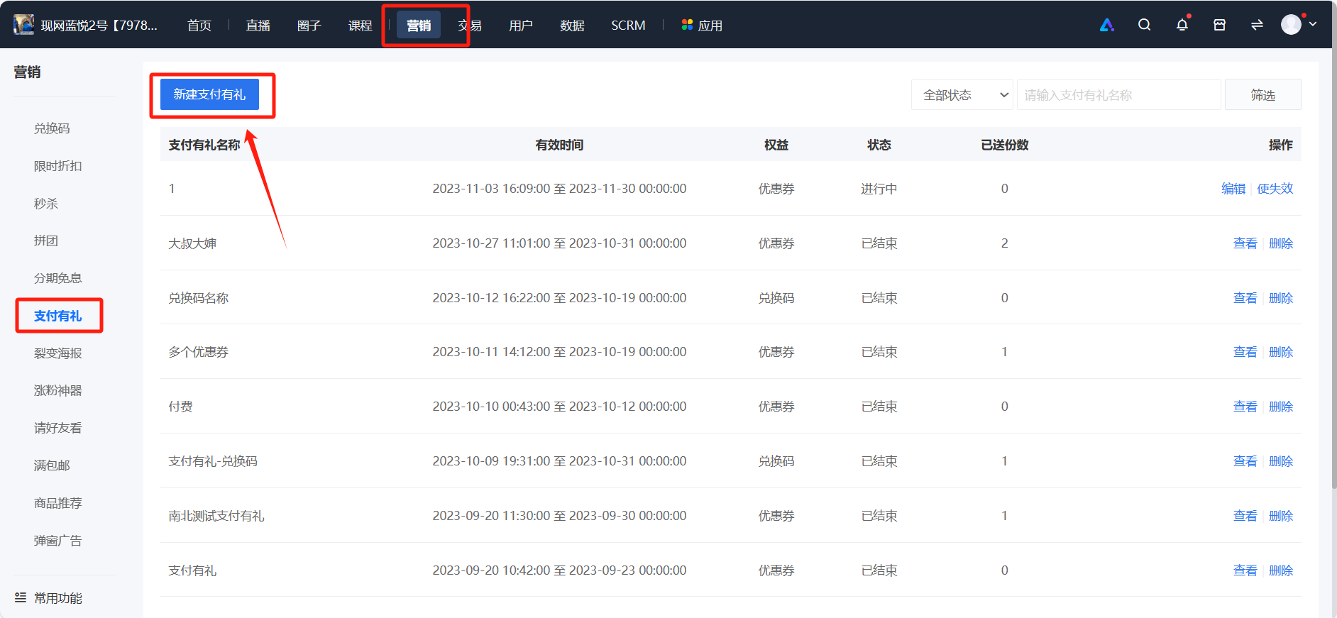The image size is (1337, 618).
Task: Select 拼团 in sidebar
Action: click(x=46, y=241)
